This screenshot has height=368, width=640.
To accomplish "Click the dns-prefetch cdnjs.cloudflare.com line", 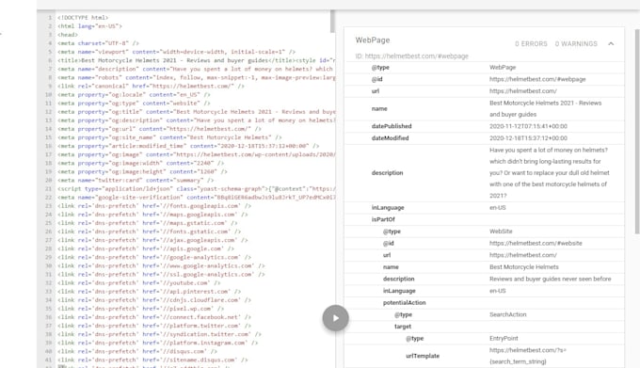I will coord(154,300).
